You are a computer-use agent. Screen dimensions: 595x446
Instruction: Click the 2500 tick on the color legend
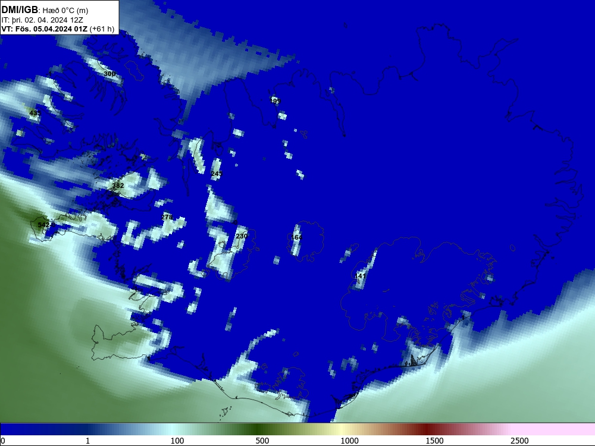tap(519, 441)
